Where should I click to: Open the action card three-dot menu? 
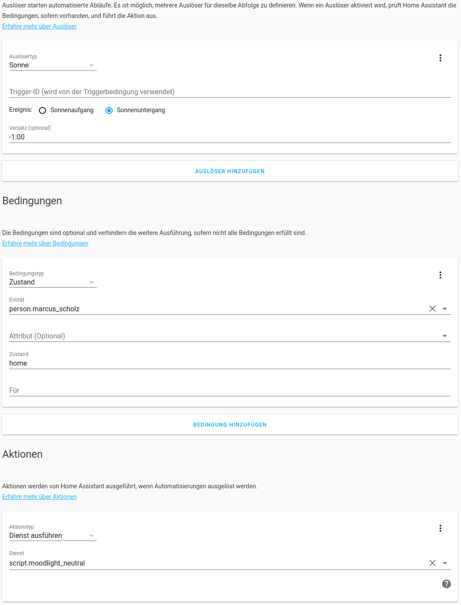click(440, 528)
